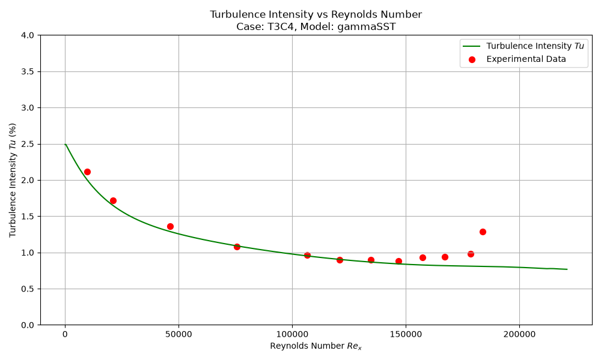Click the red dot in the legend

tap(472, 59)
